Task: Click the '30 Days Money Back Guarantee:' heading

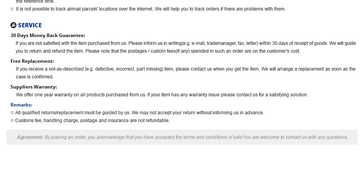Action: [x=48, y=35]
